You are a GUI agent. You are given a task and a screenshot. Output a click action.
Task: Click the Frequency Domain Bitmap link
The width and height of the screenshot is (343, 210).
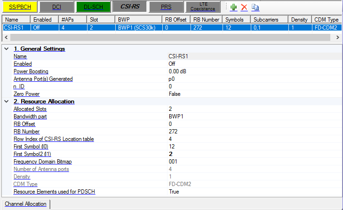43,162
